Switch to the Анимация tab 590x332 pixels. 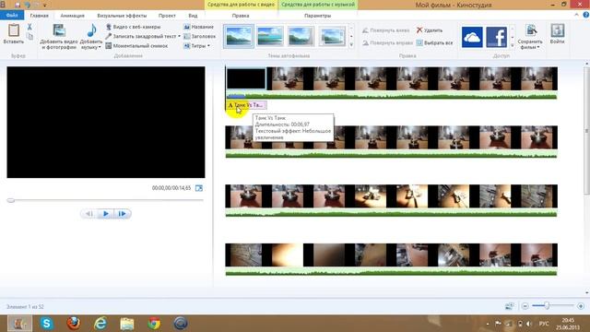pyautogui.click(x=72, y=16)
